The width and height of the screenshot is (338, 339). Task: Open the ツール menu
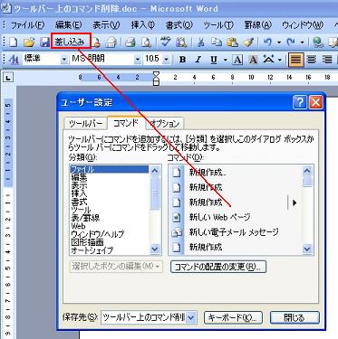pyautogui.click(x=218, y=25)
